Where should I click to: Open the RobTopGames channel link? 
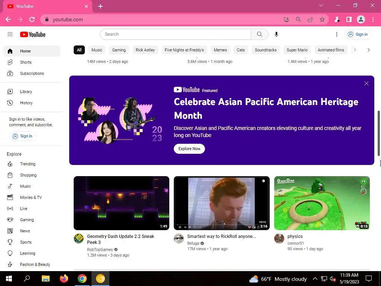100,250
